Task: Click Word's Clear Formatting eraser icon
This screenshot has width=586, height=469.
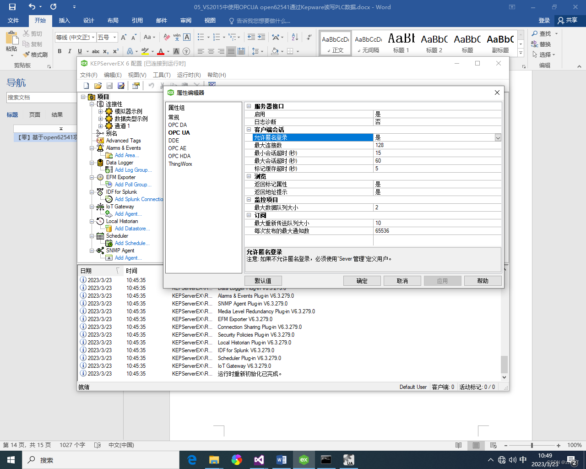Action: (167, 37)
